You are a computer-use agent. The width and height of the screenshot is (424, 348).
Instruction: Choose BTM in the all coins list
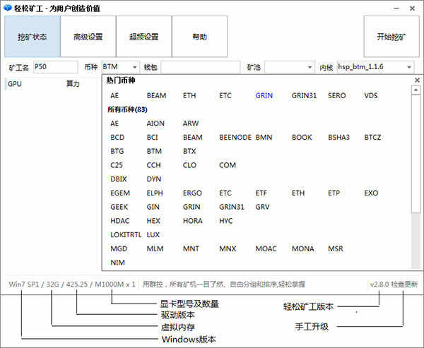coord(154,151)
